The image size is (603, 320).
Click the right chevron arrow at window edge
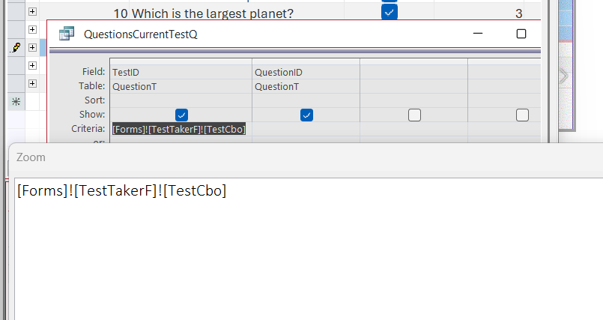[x=563, y=76]
